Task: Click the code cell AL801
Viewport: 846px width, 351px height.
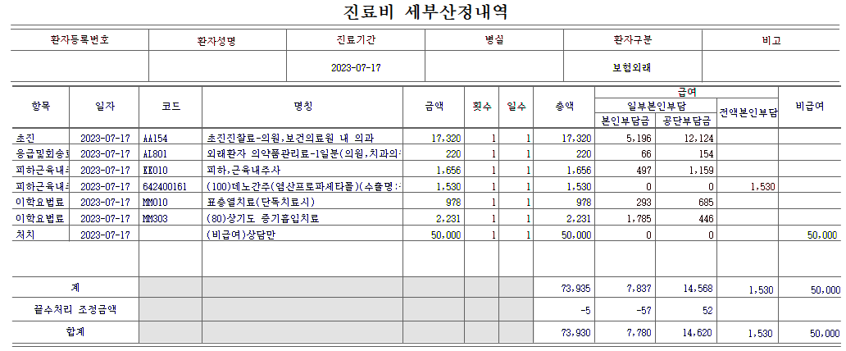Action: [155, 154]
